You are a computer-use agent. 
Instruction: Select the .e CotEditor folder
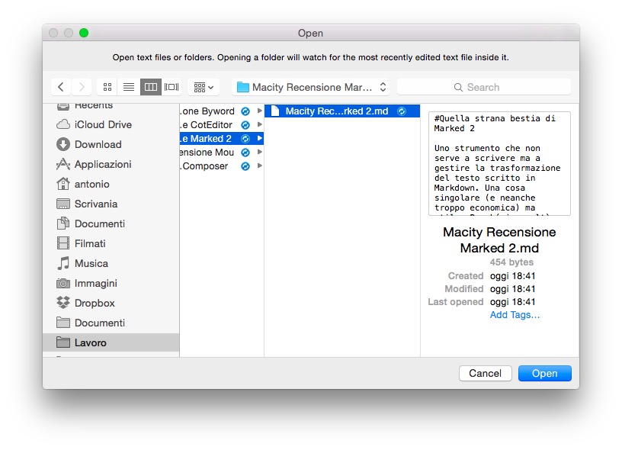(221, 125)
